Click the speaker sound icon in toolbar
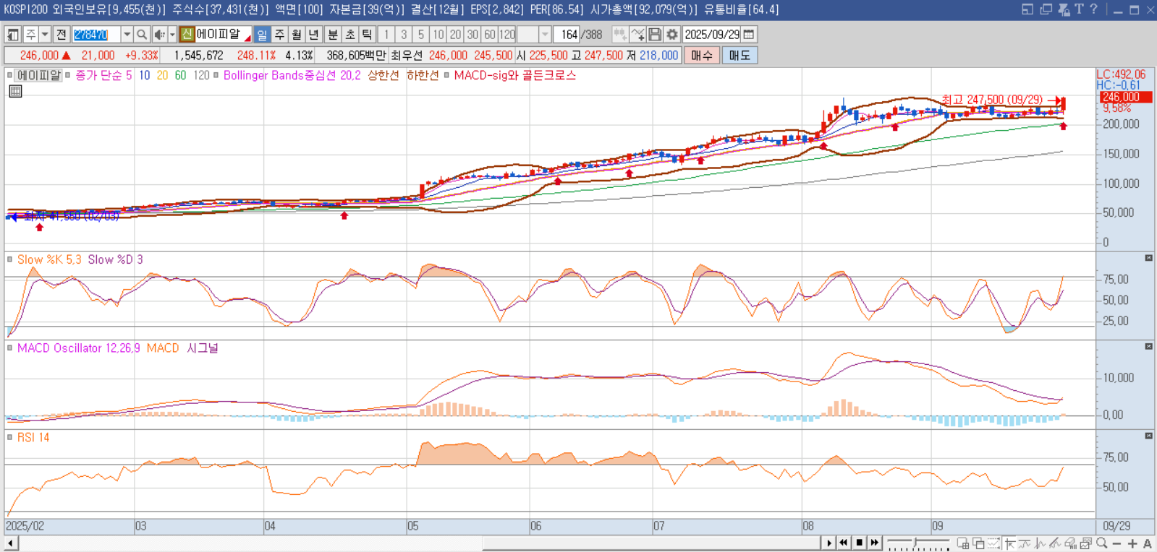The width and height of the screenshot is (1157, 552). (160, 35)
